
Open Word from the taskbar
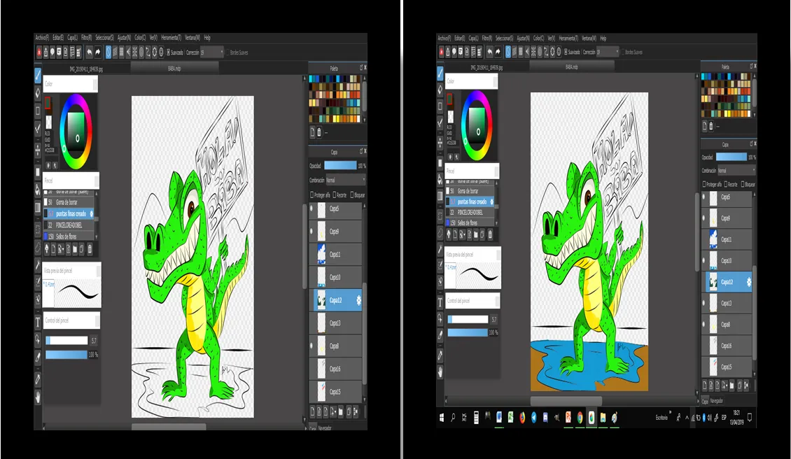(x=499, y=418)
